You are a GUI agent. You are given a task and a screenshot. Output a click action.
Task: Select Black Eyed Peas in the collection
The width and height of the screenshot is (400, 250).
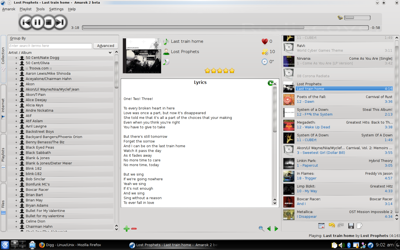pyautogui.click(x=40, y=147)
